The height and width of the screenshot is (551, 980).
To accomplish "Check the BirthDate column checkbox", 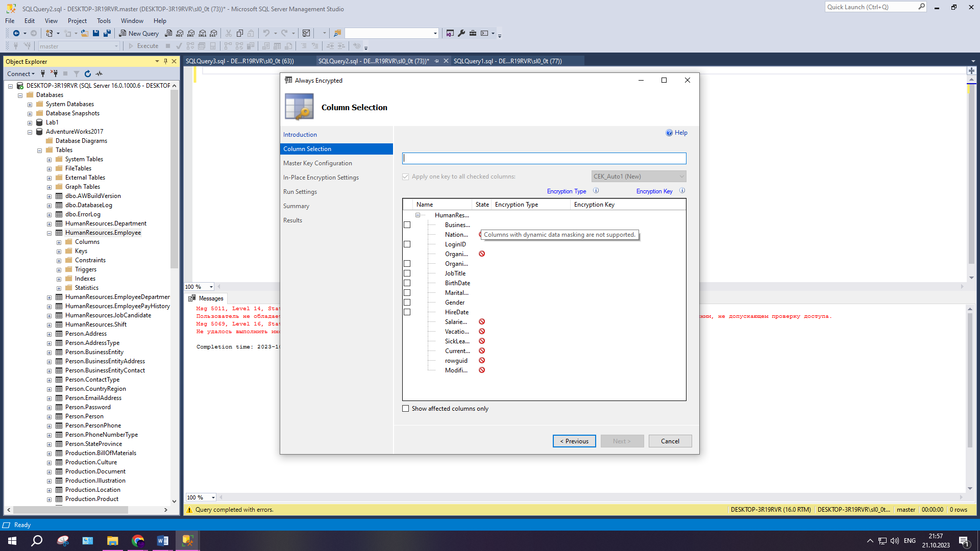I will tap(407, 283).
